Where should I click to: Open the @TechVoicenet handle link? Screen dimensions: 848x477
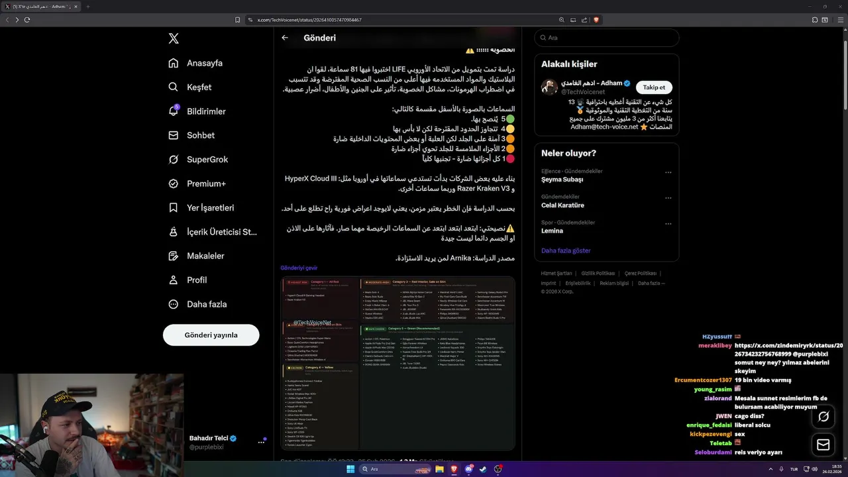583,92
